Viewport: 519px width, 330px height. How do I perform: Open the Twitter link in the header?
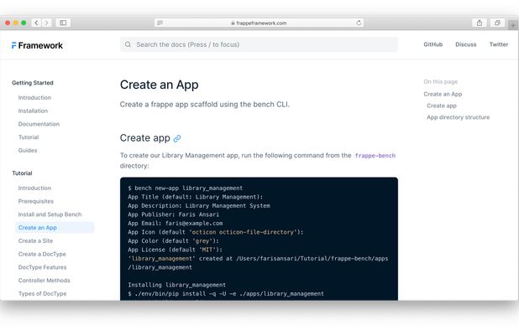pyautogui.click(x=499, y=44)
